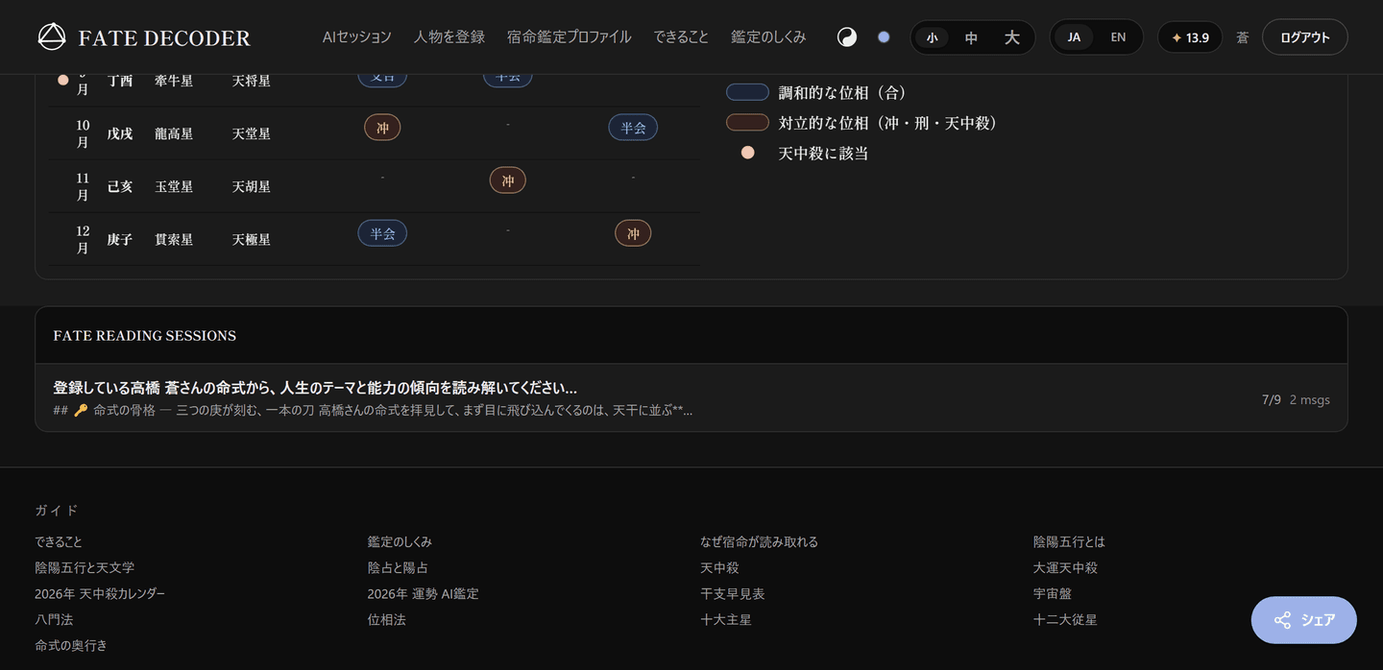Open 2026年 運勢 AI鑑定 link
This screenshot has width=1383, height=670.
pyautogui.click(x=423, y=594)
